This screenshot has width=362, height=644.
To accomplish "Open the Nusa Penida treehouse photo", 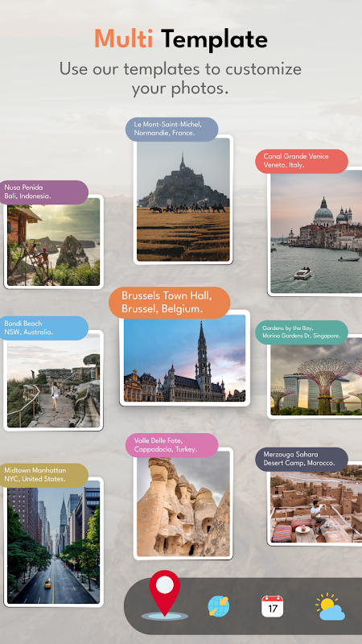I will (x=53, y=242).
